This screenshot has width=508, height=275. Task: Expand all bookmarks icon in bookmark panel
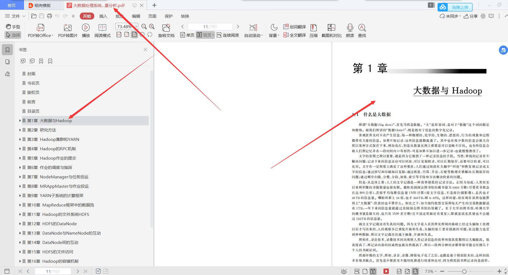click(23, 61)
